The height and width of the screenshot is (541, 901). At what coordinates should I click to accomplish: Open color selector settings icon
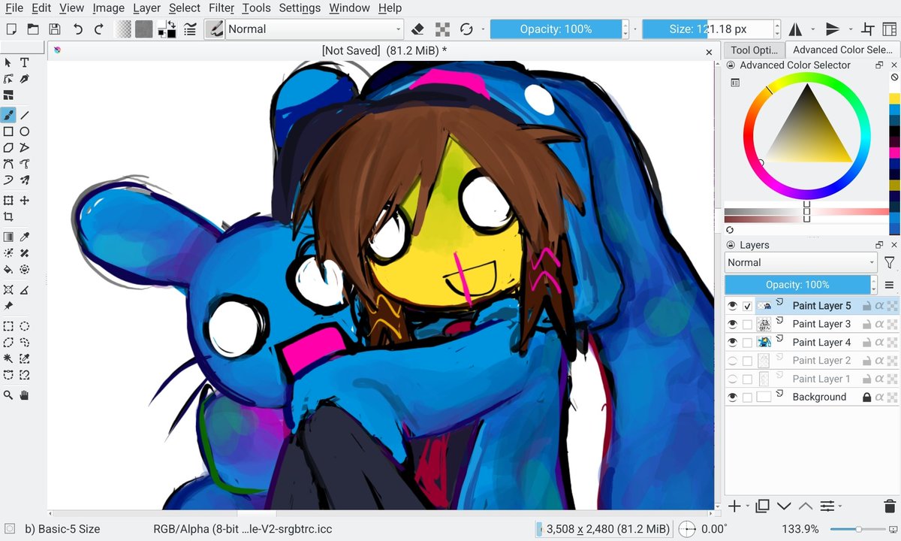[x=735, y=83]
